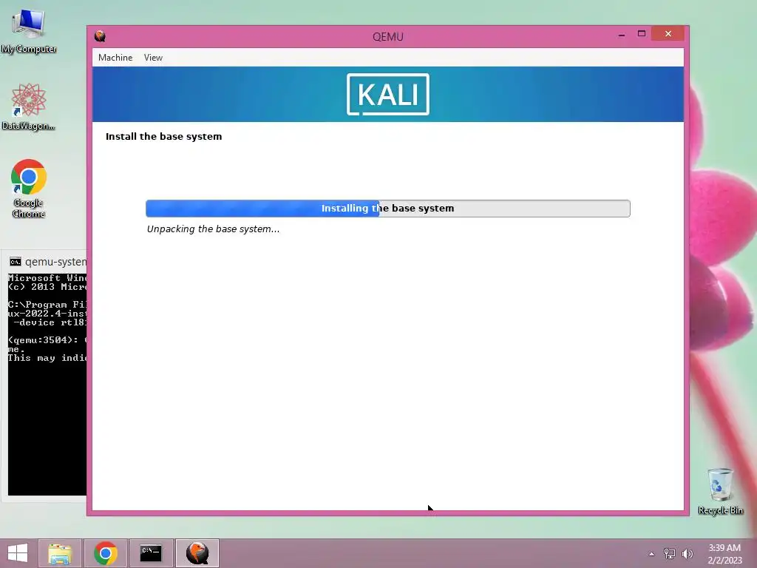Viewport: 757px width, 568px height.
Task: Switch to the Command Prompt taskbar button
Action: coord(151,553)
